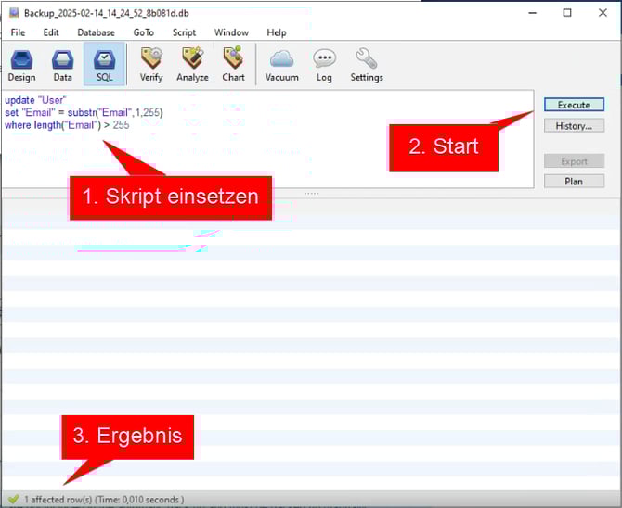The image size is (622, 508).
Task: Run Vacuum on the database
Action: [x=281, y=65]
